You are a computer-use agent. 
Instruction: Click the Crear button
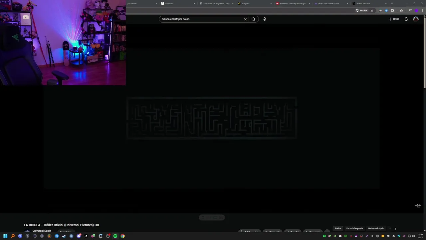point(394,19)
